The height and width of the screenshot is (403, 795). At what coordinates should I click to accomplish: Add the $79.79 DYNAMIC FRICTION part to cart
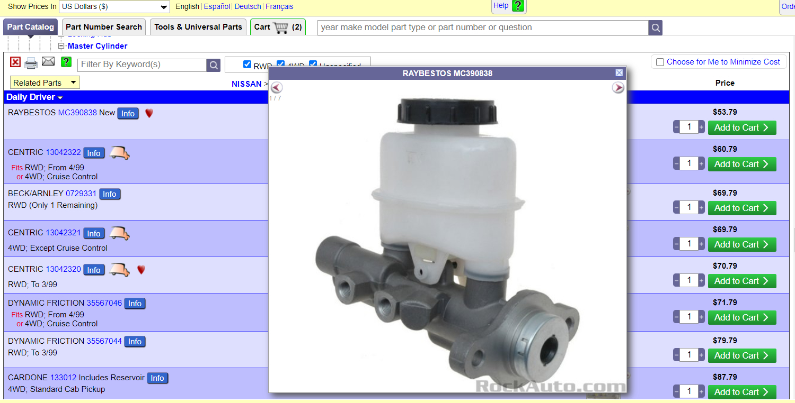(742, 355)
